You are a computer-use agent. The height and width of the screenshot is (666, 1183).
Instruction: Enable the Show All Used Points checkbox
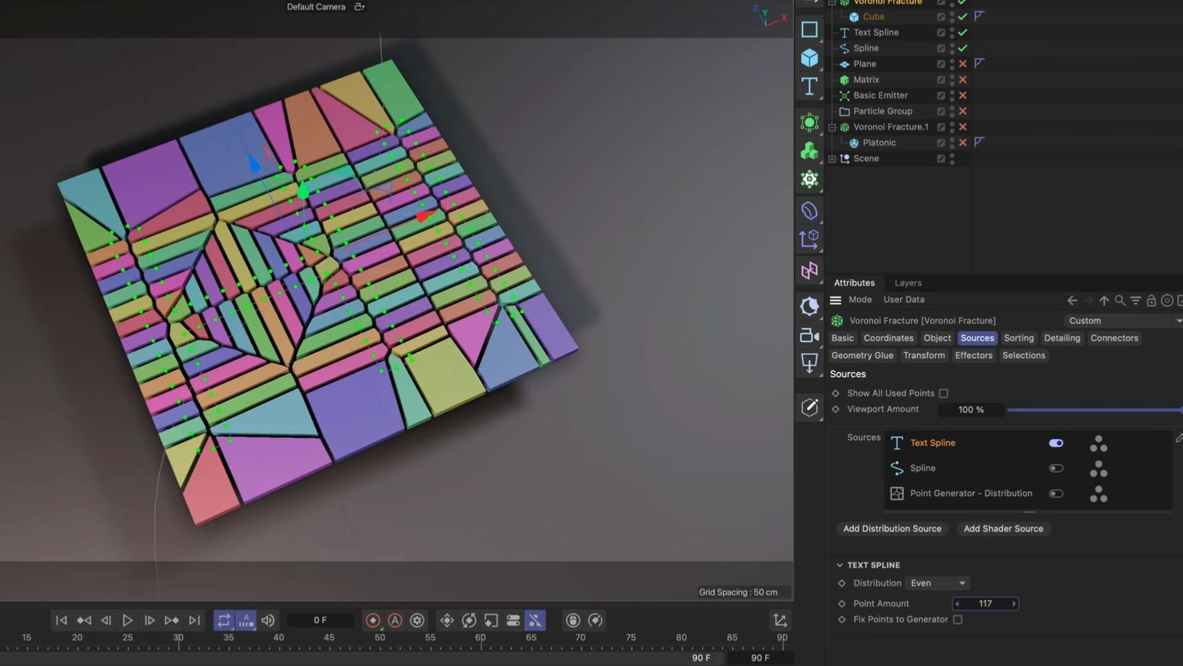click(x=943, y=393)
